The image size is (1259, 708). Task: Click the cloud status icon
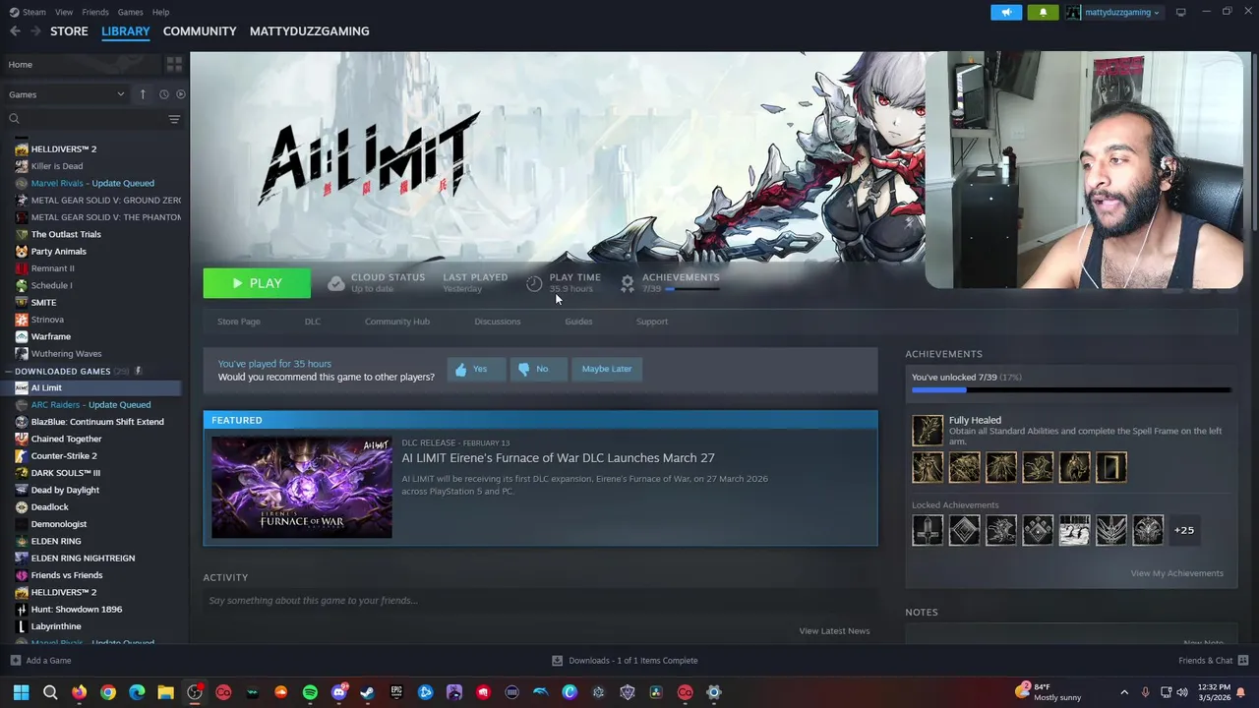(x=335, y=283)
